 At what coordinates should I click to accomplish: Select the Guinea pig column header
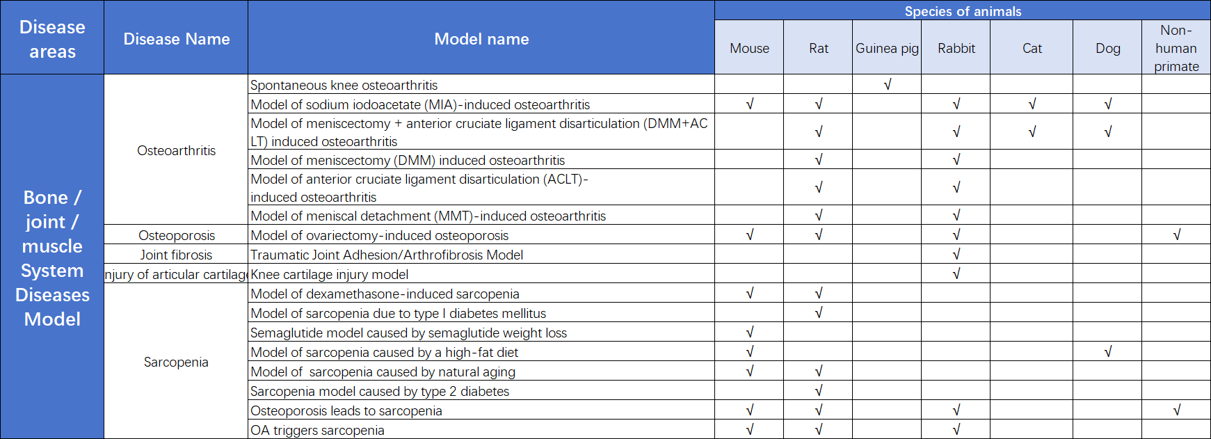coord(887,48)
